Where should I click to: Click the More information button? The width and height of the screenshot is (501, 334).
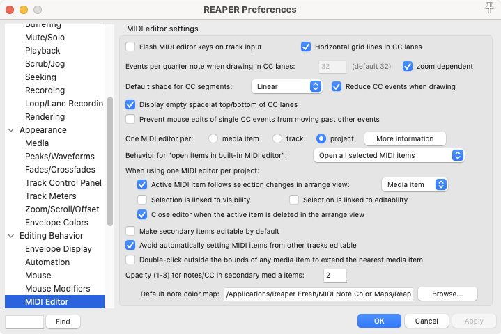[405, 138]
